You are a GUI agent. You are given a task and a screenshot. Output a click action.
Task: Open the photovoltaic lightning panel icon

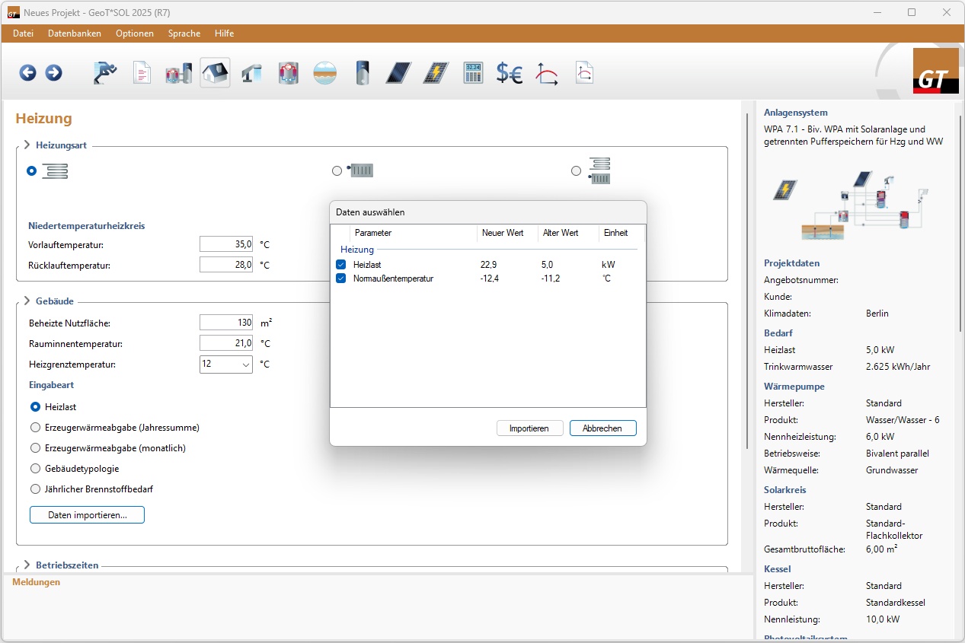436,73
